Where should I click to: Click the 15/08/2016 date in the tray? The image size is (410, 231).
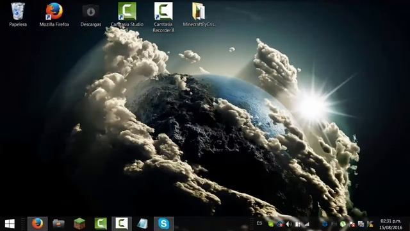tap(391, 227)
